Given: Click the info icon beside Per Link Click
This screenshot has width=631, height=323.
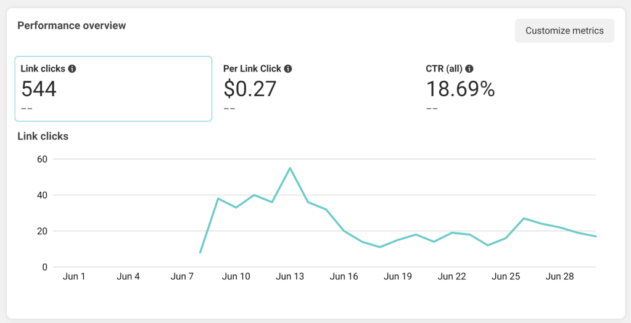Looking at the screenshot, I should (288, 68).
